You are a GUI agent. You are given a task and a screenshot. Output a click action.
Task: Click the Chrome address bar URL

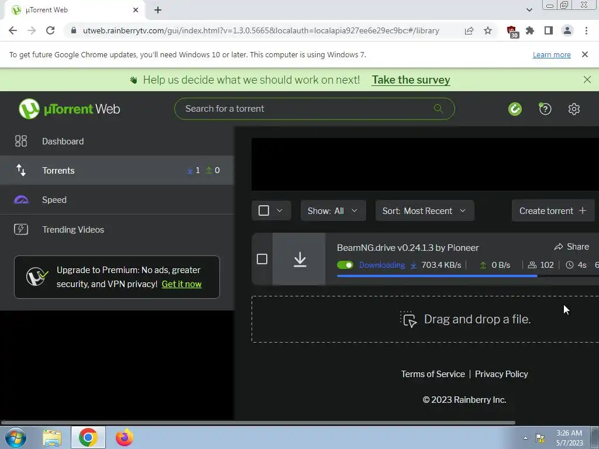click(261, 30)
